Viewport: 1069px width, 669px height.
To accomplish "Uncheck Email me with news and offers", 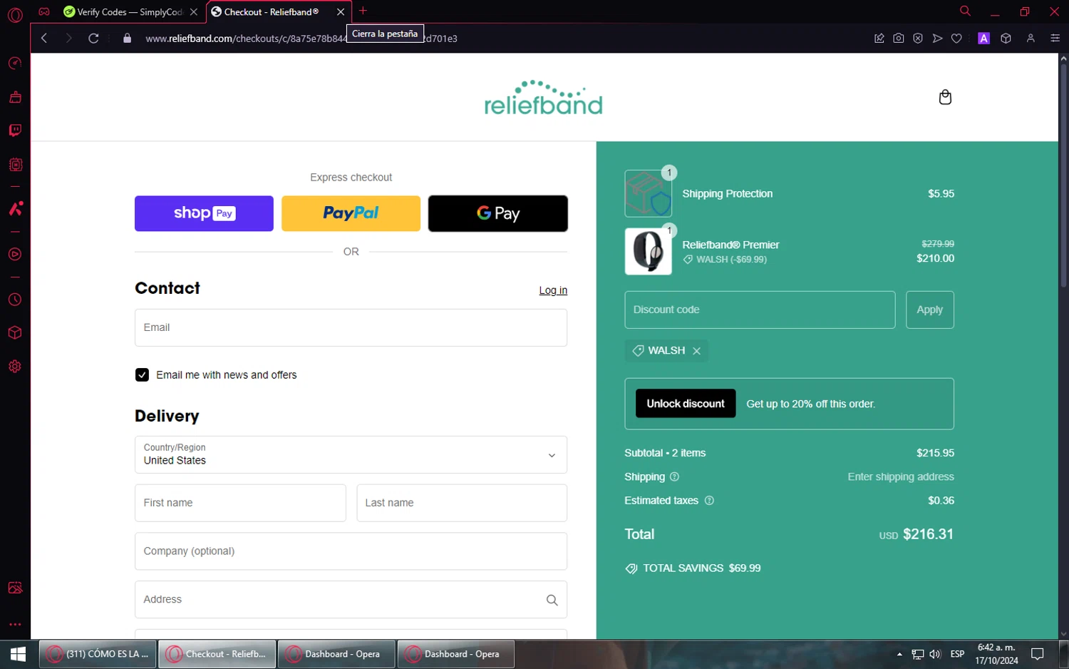I will 143,375.
